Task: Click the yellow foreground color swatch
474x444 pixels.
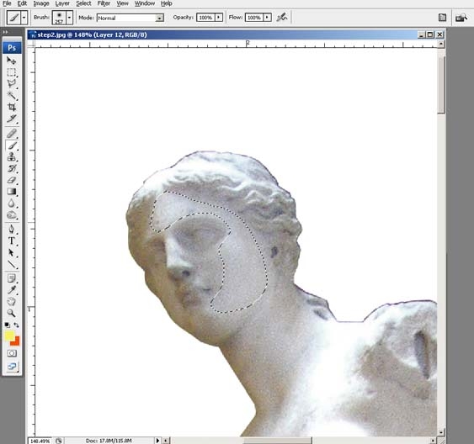Action: click(x=9, y=336)
